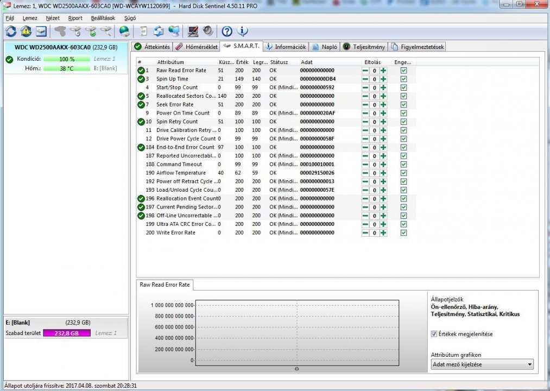Click the blue Refresh arrows toolbar icon
This screenshot has width=550, height=391.
[x=10, y=31]
